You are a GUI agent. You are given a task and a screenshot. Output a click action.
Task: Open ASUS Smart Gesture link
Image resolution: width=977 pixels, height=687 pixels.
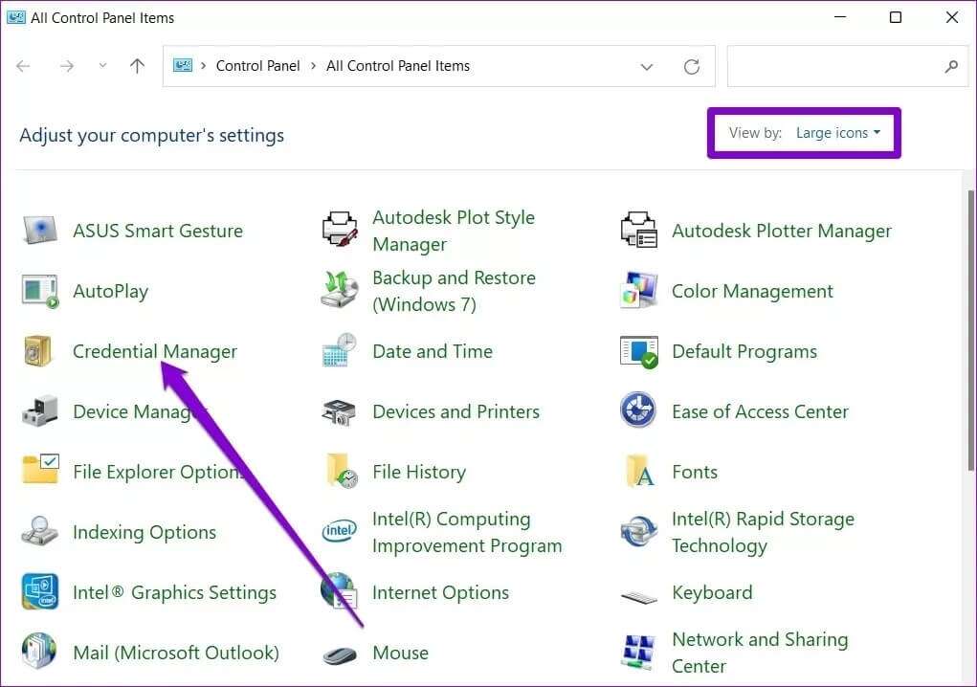[158, 231]
